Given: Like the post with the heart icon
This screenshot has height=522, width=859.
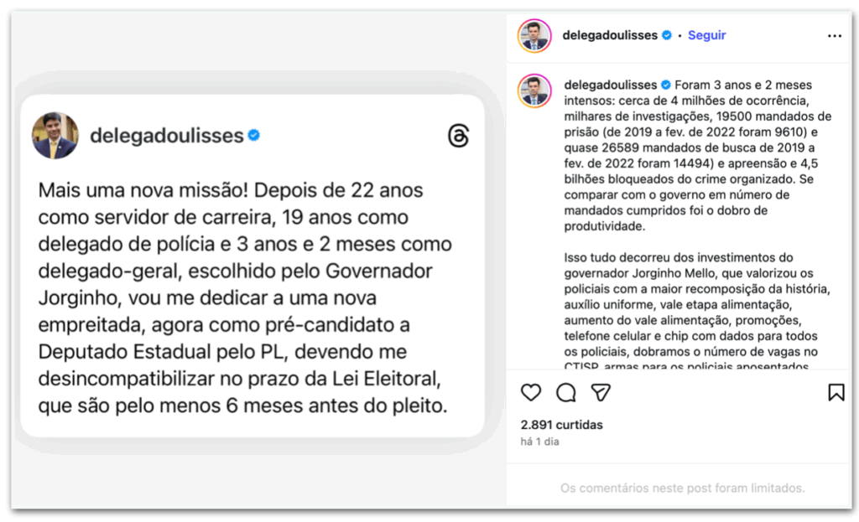Looking at the screenshot, I should (x=531, y=392).
